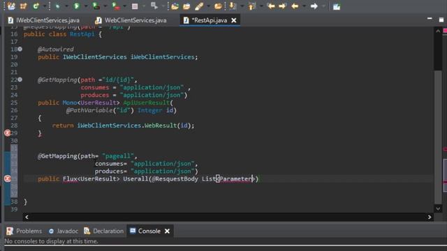
Task: Click the gray square-with-arrow toolbar icon
Action: 154,6
